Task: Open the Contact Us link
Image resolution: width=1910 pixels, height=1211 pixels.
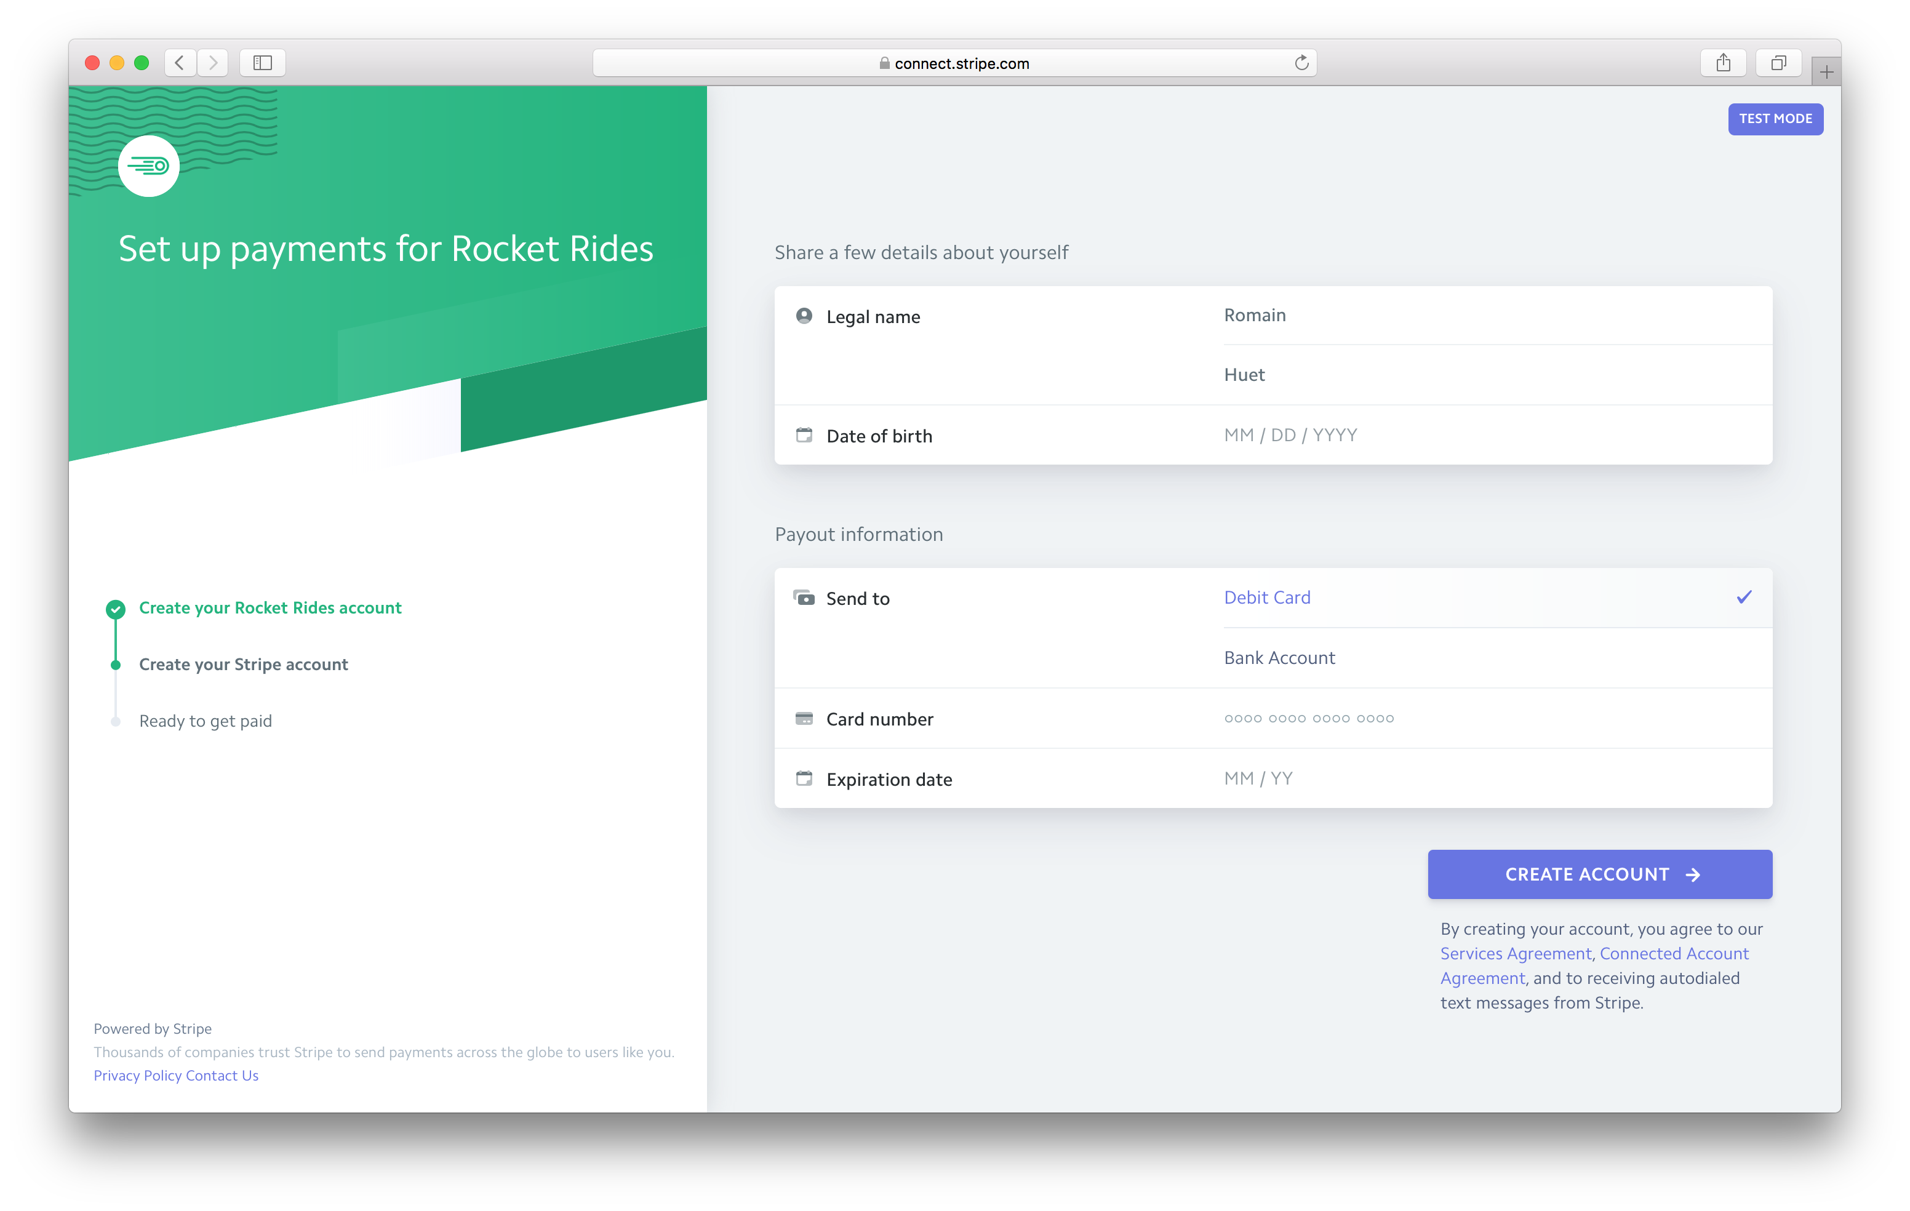Action: coord(222,1076)
